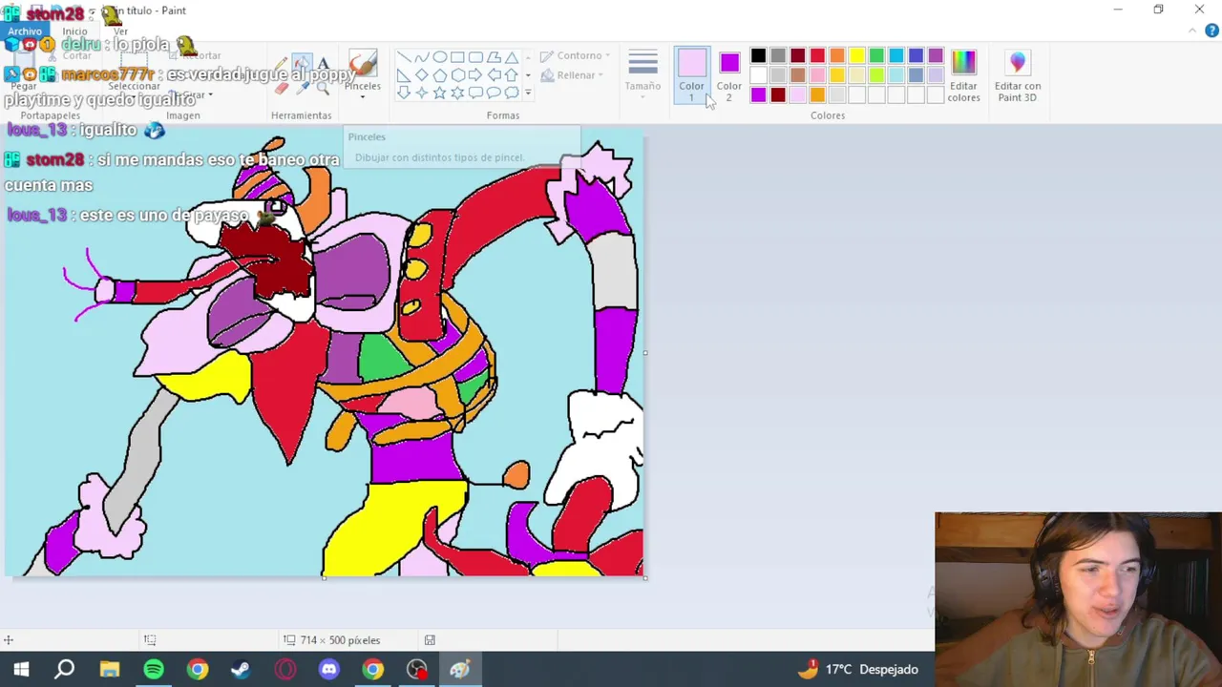Choose the Polygon shape
The height and width of the screenshot is (687, 1222).
494,57
